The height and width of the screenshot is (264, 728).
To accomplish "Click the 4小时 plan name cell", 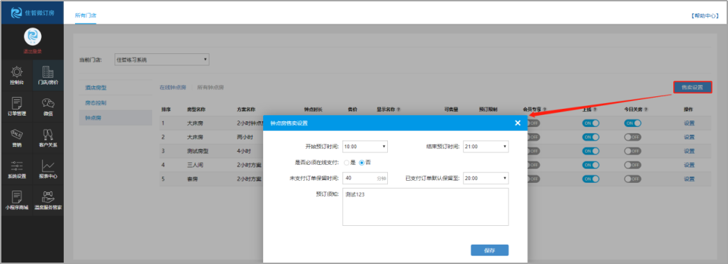I will click(244, 151).
